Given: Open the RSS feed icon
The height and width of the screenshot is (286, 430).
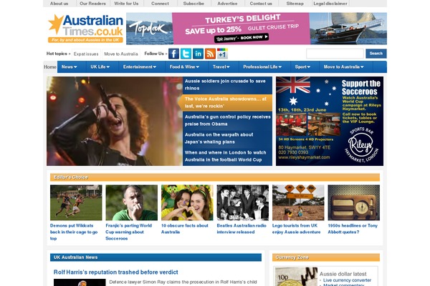Looking at the screenshot, I should [x=210, y=54].
